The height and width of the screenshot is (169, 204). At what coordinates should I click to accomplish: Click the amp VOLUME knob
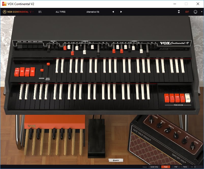pyautogui.click(x=151, y=119)
